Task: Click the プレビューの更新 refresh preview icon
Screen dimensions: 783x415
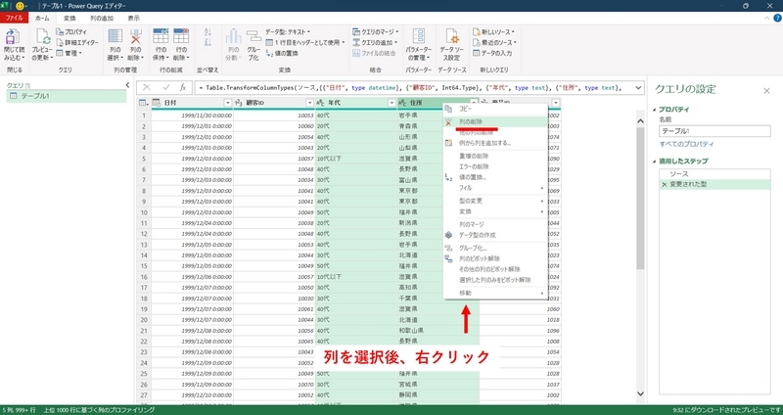Action: 42,37
